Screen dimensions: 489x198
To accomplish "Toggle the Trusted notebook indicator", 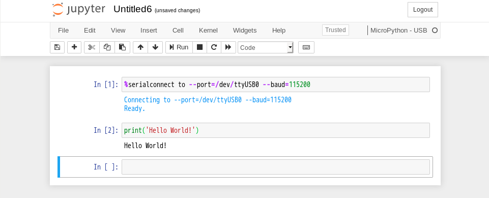I will pyautogui.click(x=335, y=30).
